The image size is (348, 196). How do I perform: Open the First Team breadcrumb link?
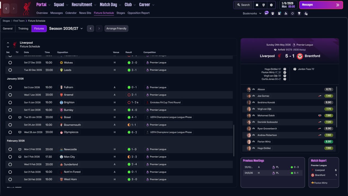coord(20,21)
